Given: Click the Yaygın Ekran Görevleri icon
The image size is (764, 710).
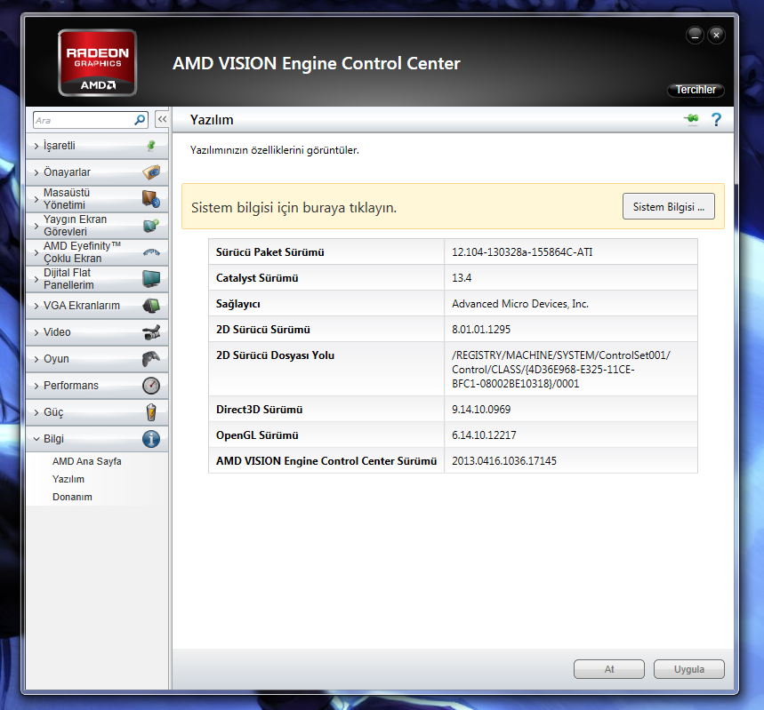Looking at the screenshot, I should (x=151, y=226).
